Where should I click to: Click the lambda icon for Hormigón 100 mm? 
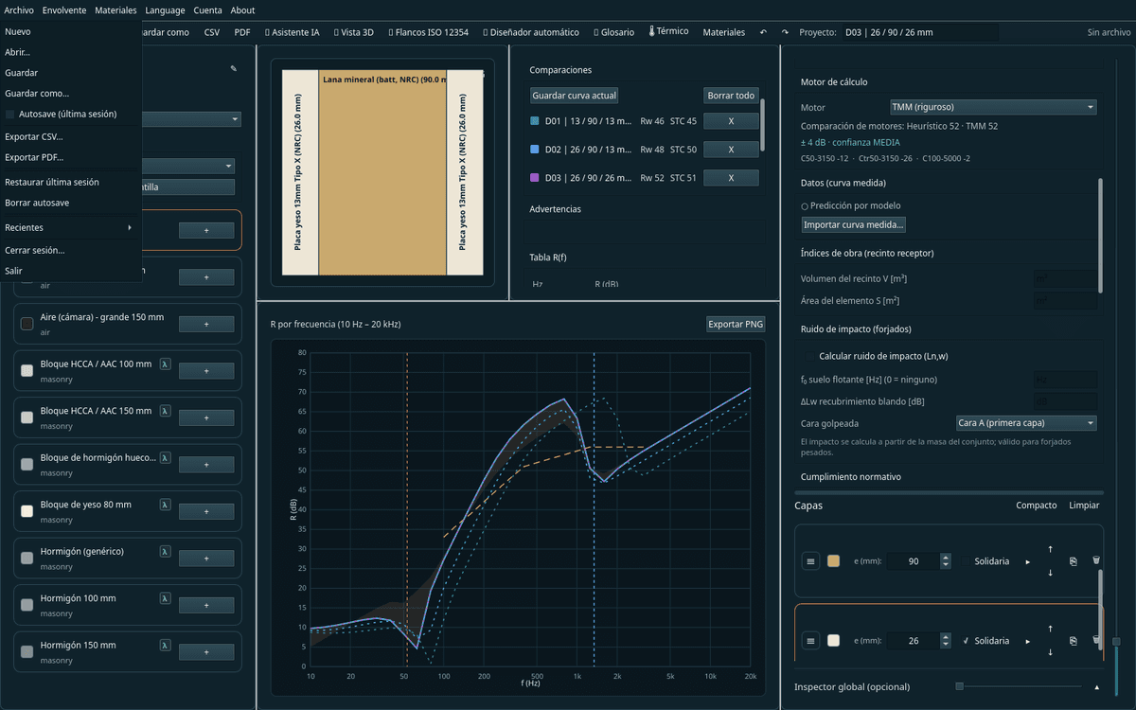165,597
